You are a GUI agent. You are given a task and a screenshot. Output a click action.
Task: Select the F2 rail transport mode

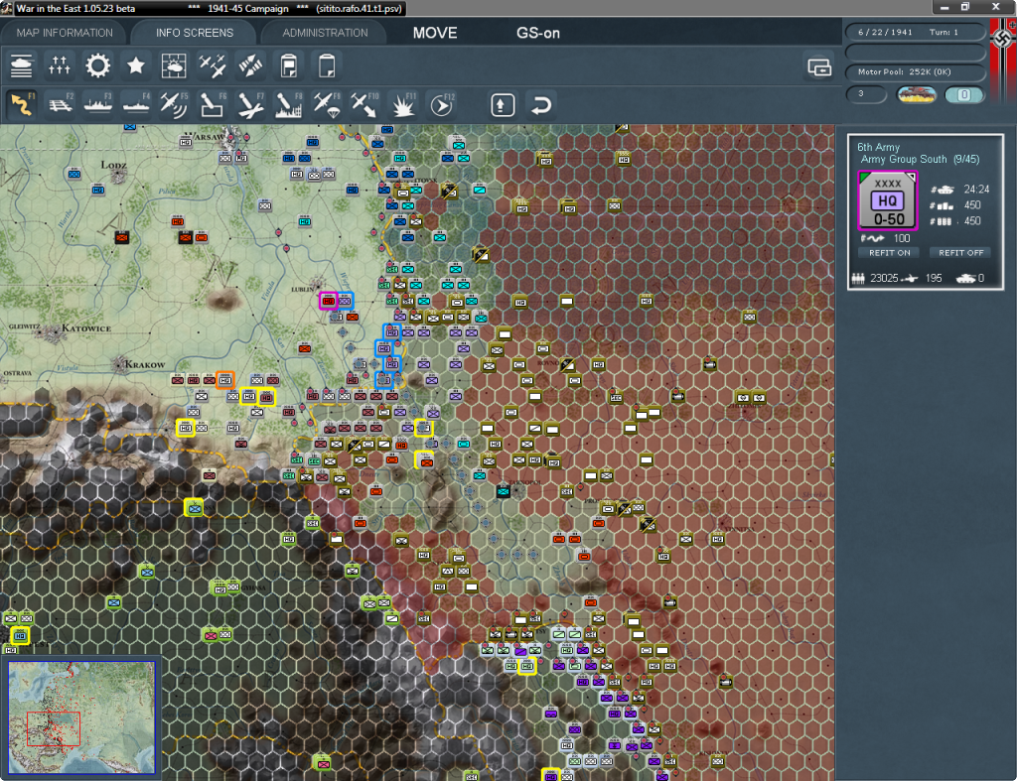click(60, 105)
